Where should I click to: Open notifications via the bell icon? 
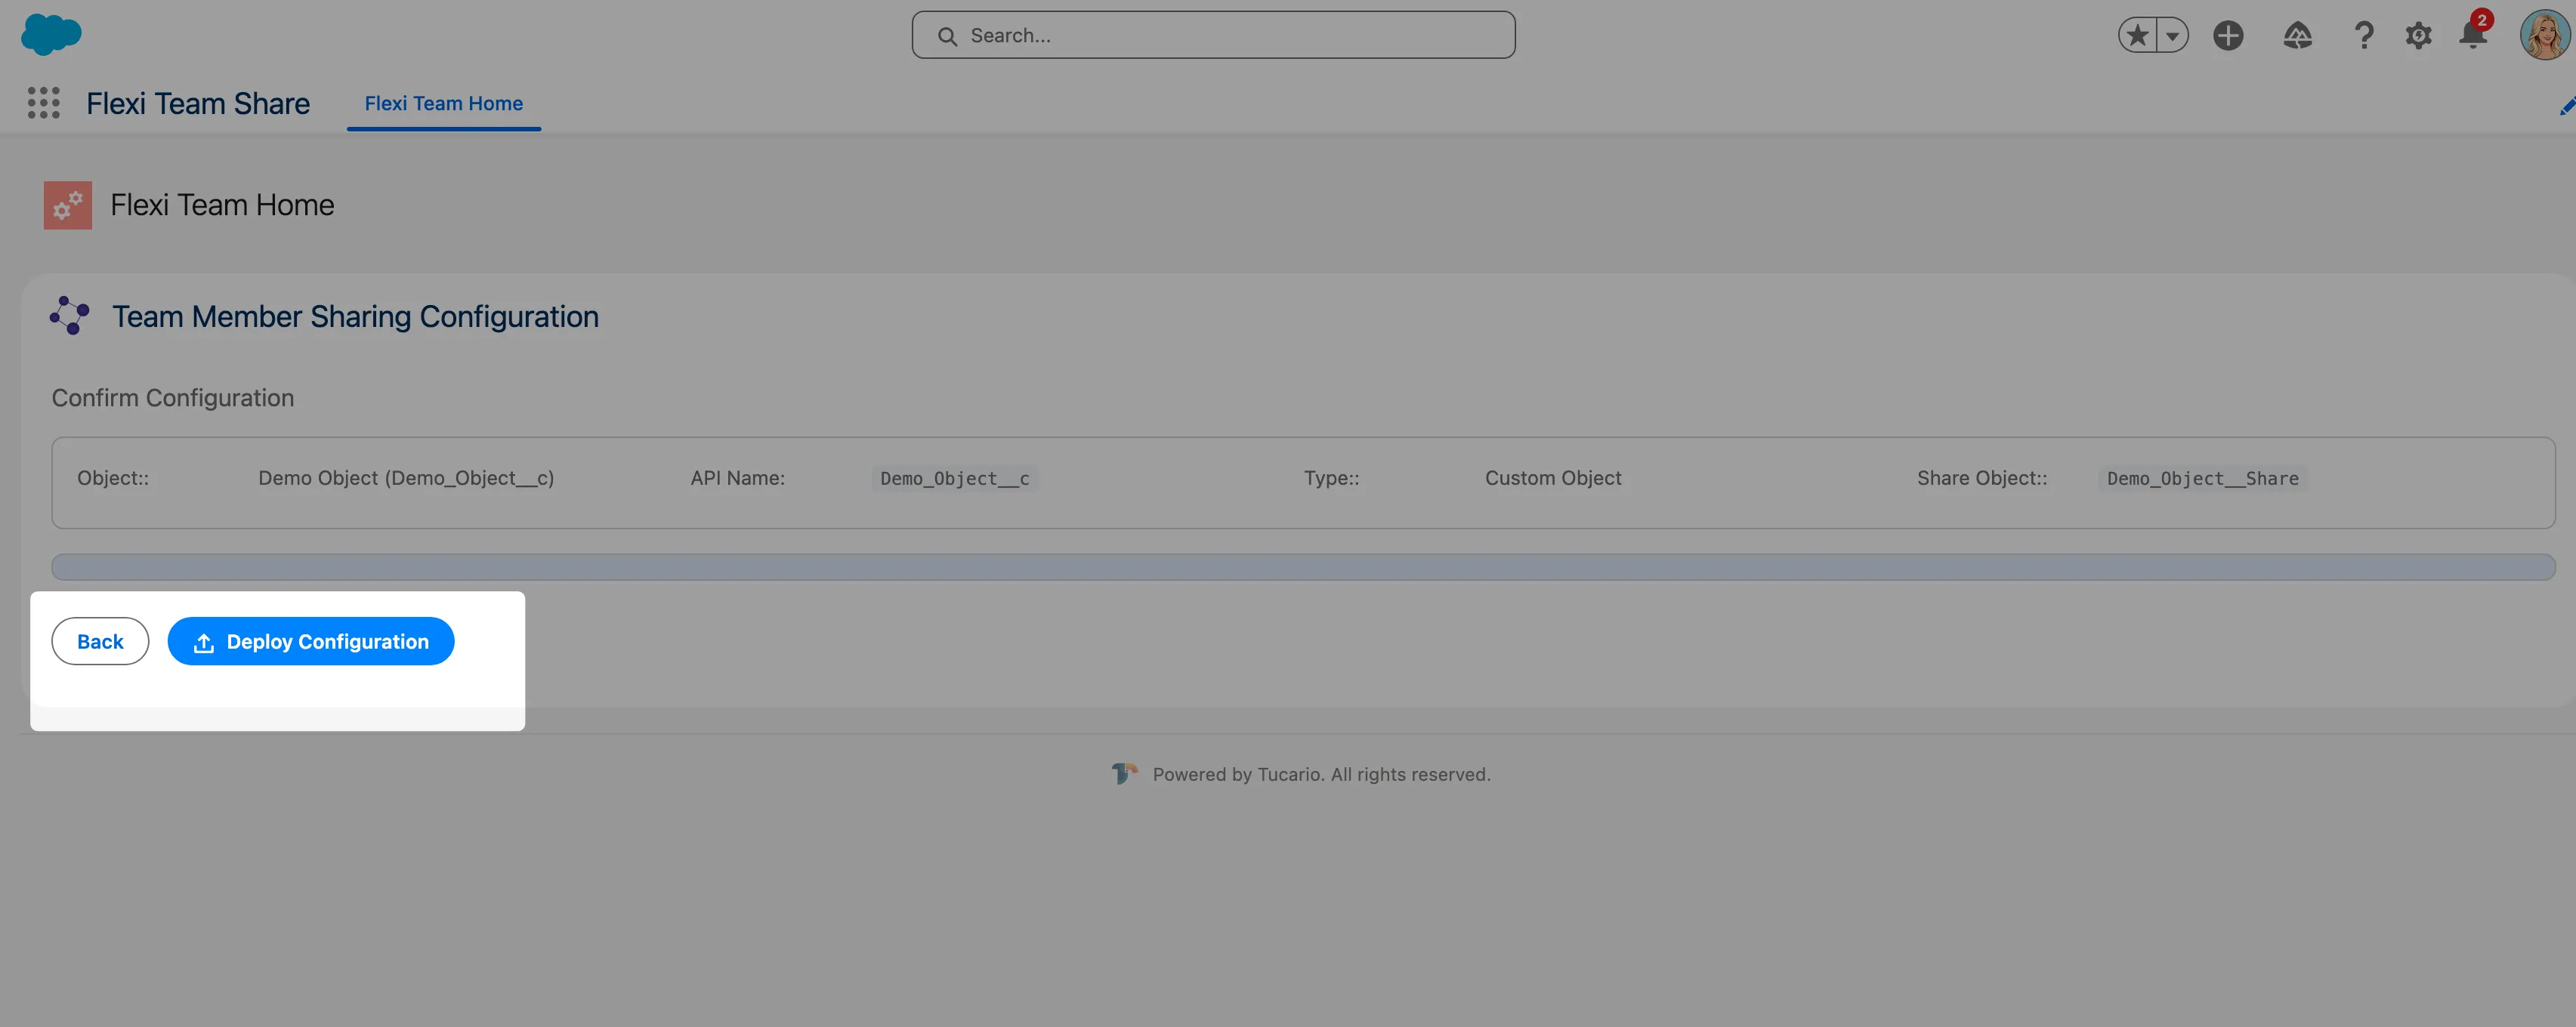2472,35
